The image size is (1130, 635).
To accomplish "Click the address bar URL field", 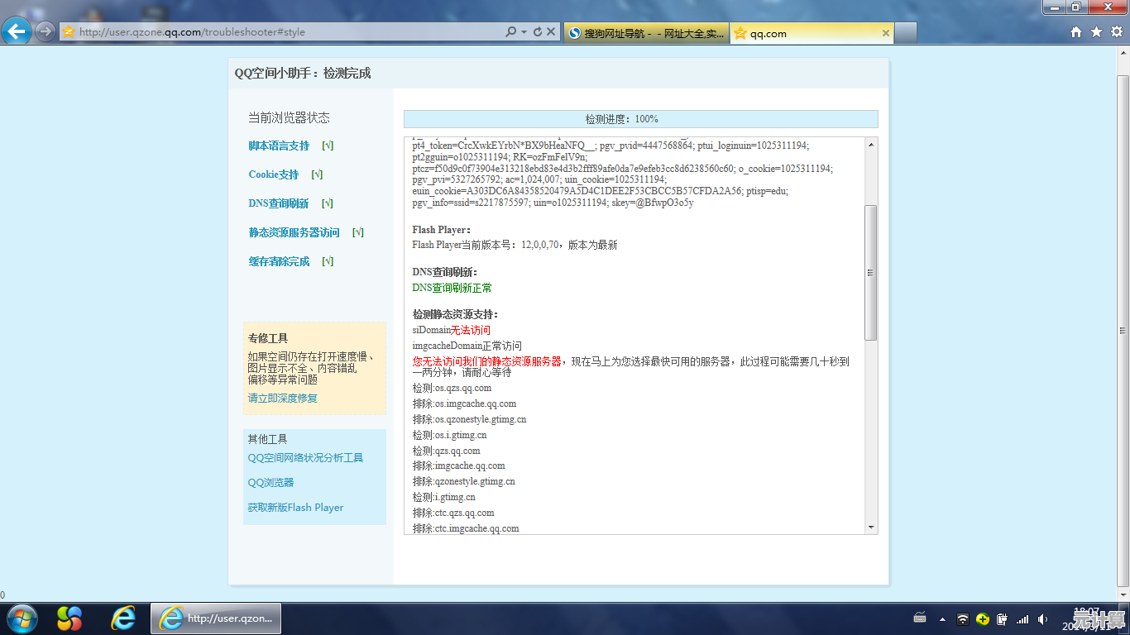I will (x=281, y=31).
